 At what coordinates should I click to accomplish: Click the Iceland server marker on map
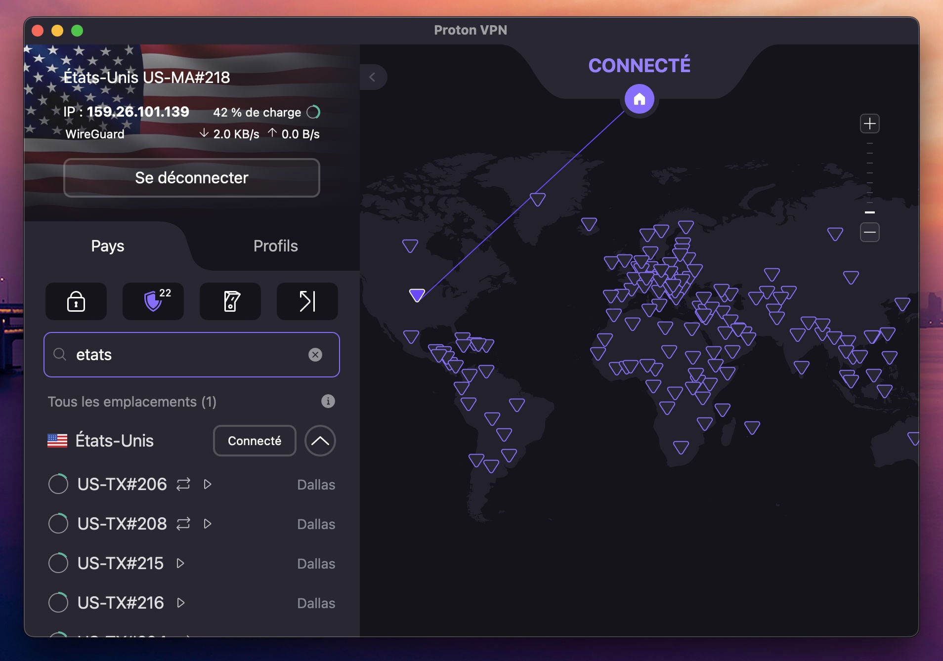(589, 224)
